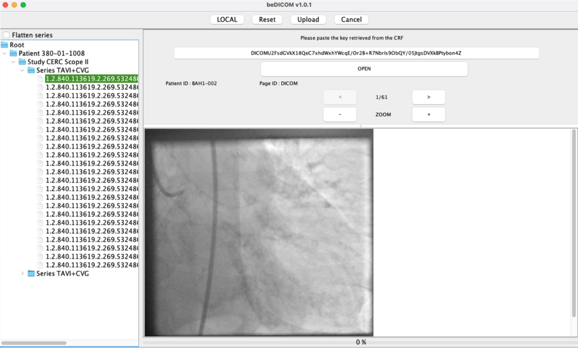Enable the Flatten series checkbox

[x=6, y=35]
